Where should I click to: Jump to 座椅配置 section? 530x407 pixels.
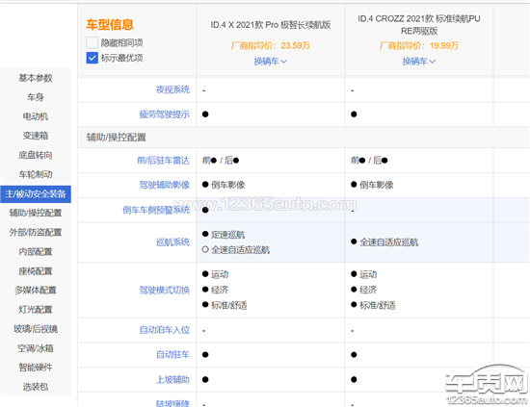pos(36,271)
